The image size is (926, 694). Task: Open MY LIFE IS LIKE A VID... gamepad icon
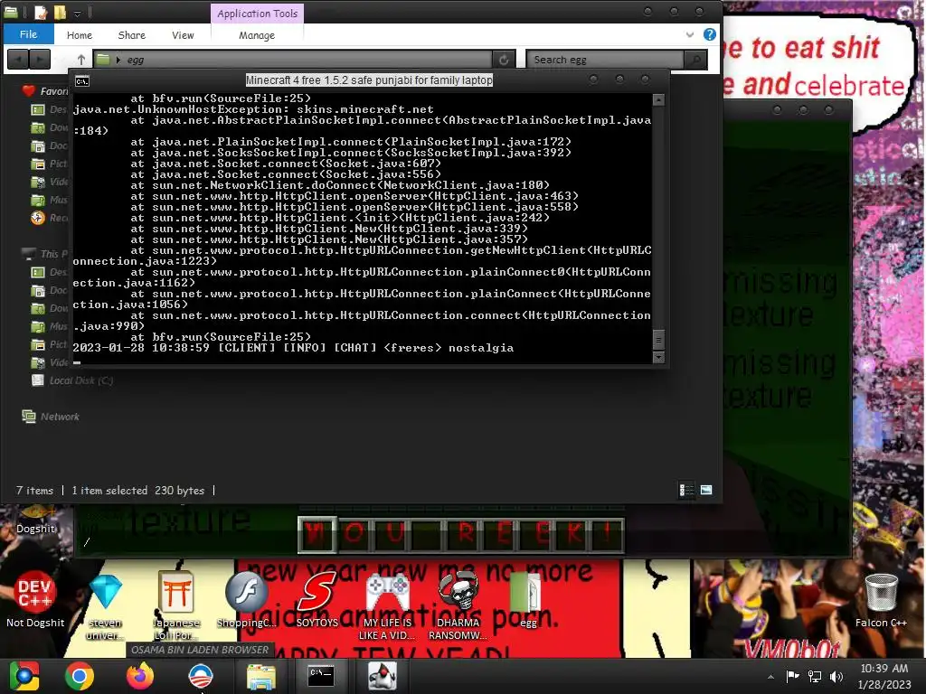pos(387,608)
